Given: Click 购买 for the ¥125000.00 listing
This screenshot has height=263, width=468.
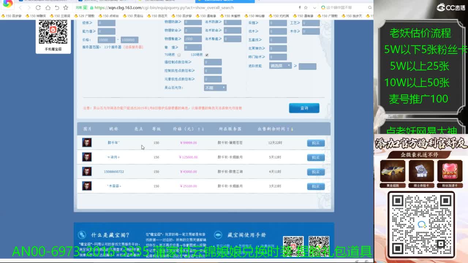Looking at the screenshot, I should [x=316, y=157].
